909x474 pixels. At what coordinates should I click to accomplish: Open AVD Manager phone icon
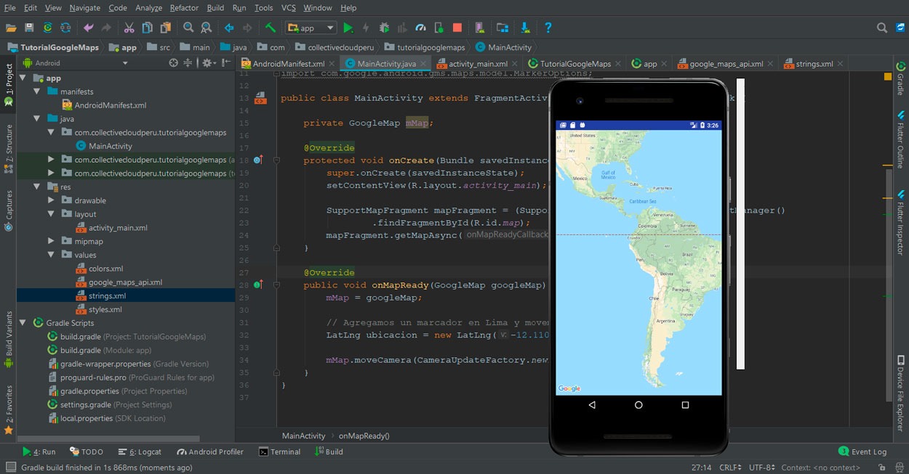tap(480, 28)
